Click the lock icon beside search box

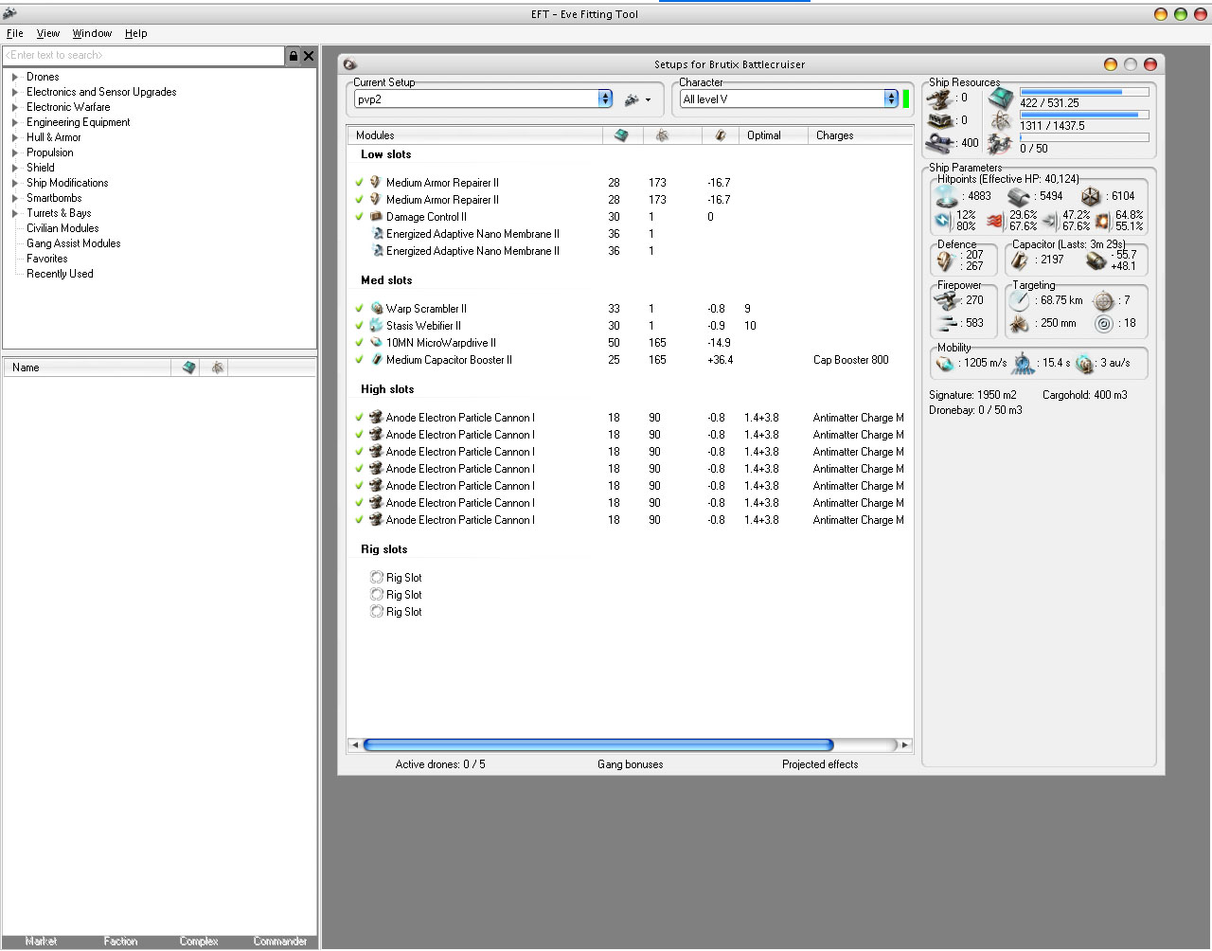(294, 56)
